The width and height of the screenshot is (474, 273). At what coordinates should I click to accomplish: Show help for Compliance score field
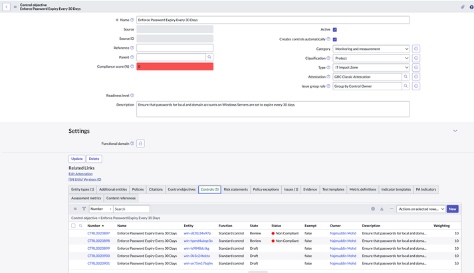[x=132, y=66]
